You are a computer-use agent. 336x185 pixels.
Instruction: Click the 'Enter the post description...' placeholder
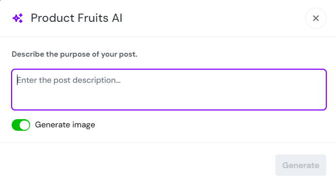pyautogui.click(x=69, y=80)
